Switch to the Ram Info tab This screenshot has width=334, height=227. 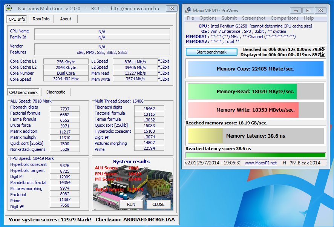tap(41, 19)
